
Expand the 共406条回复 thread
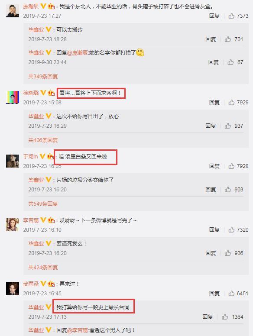tap(43, 140)
